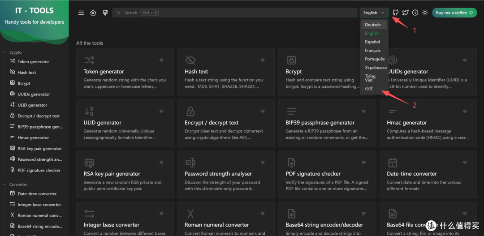Click the Date-time converter calendar icon
Screen dimensions: 484x236
(x=392, y=163)
